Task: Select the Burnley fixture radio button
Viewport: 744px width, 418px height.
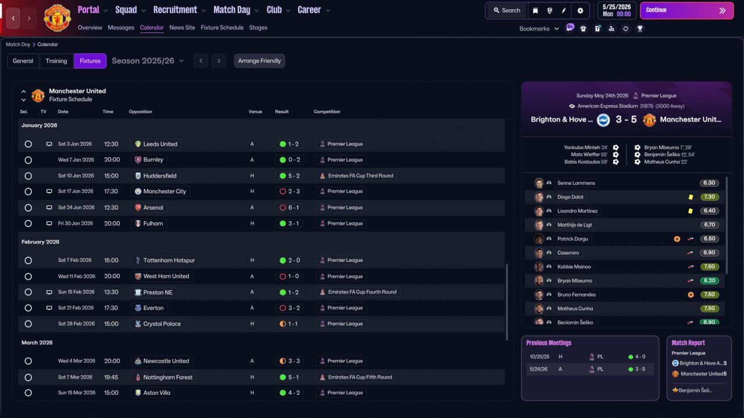Action: pyautogui.click(x=28, y=160)
